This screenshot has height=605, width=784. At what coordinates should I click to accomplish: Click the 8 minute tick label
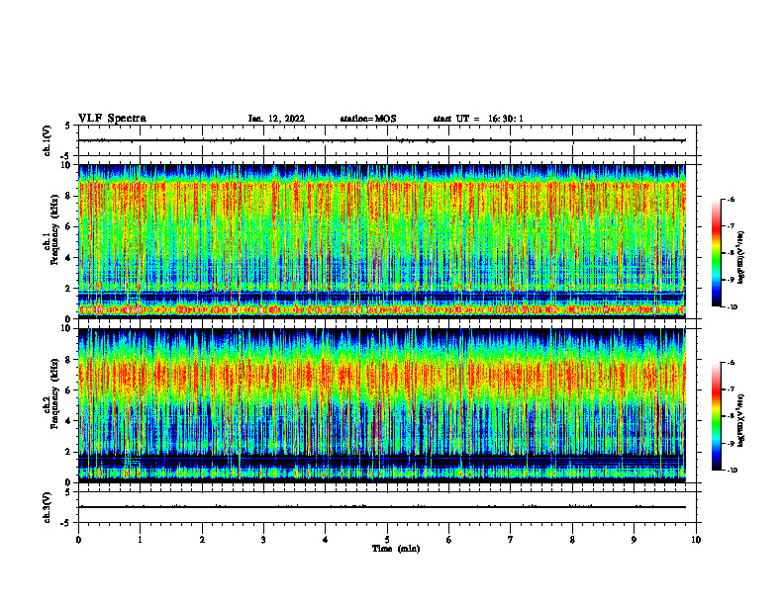(x=572, y=540)
